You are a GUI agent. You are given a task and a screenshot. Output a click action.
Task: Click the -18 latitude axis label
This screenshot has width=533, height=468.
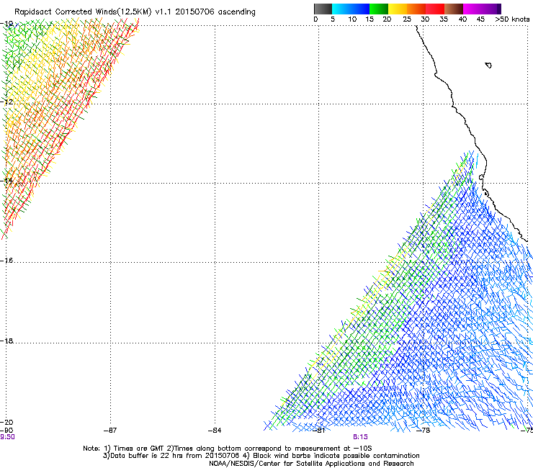pyautogui.click(x=6, y=341)
